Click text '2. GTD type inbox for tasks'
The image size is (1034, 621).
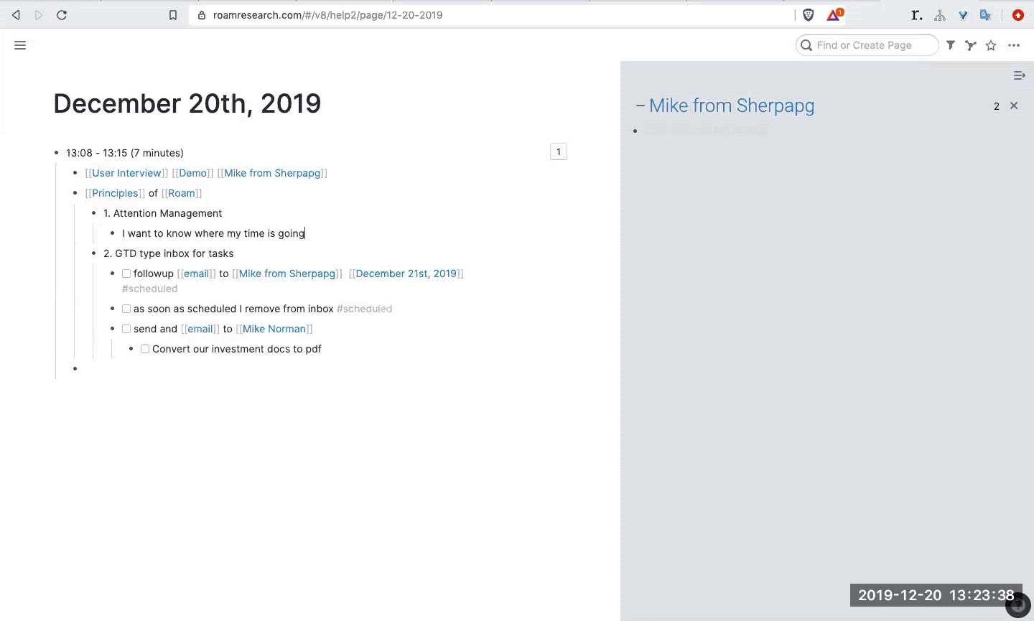(x=168, y=253)
